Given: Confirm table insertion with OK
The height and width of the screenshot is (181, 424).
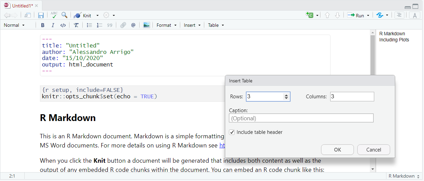Looking at the screenshot, I should [337, 150].
